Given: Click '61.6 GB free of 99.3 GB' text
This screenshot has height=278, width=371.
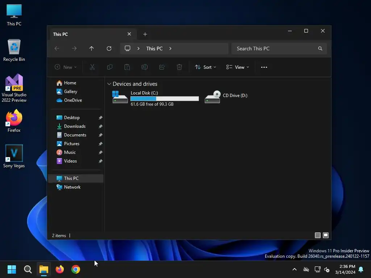Looking at the screenshot, I should (x=152, y=104).
